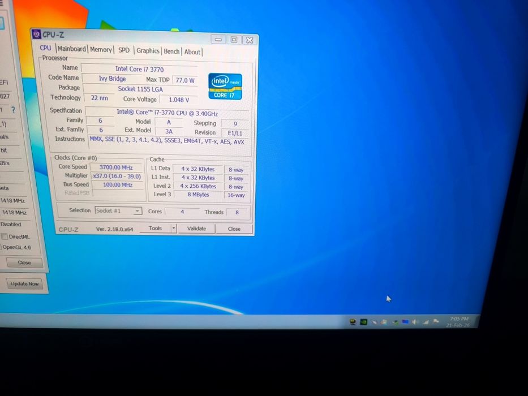Click the Intel Core i7 logo badge
The height and width of the screenshot is (396, 528).
click(x=225, y=87)
